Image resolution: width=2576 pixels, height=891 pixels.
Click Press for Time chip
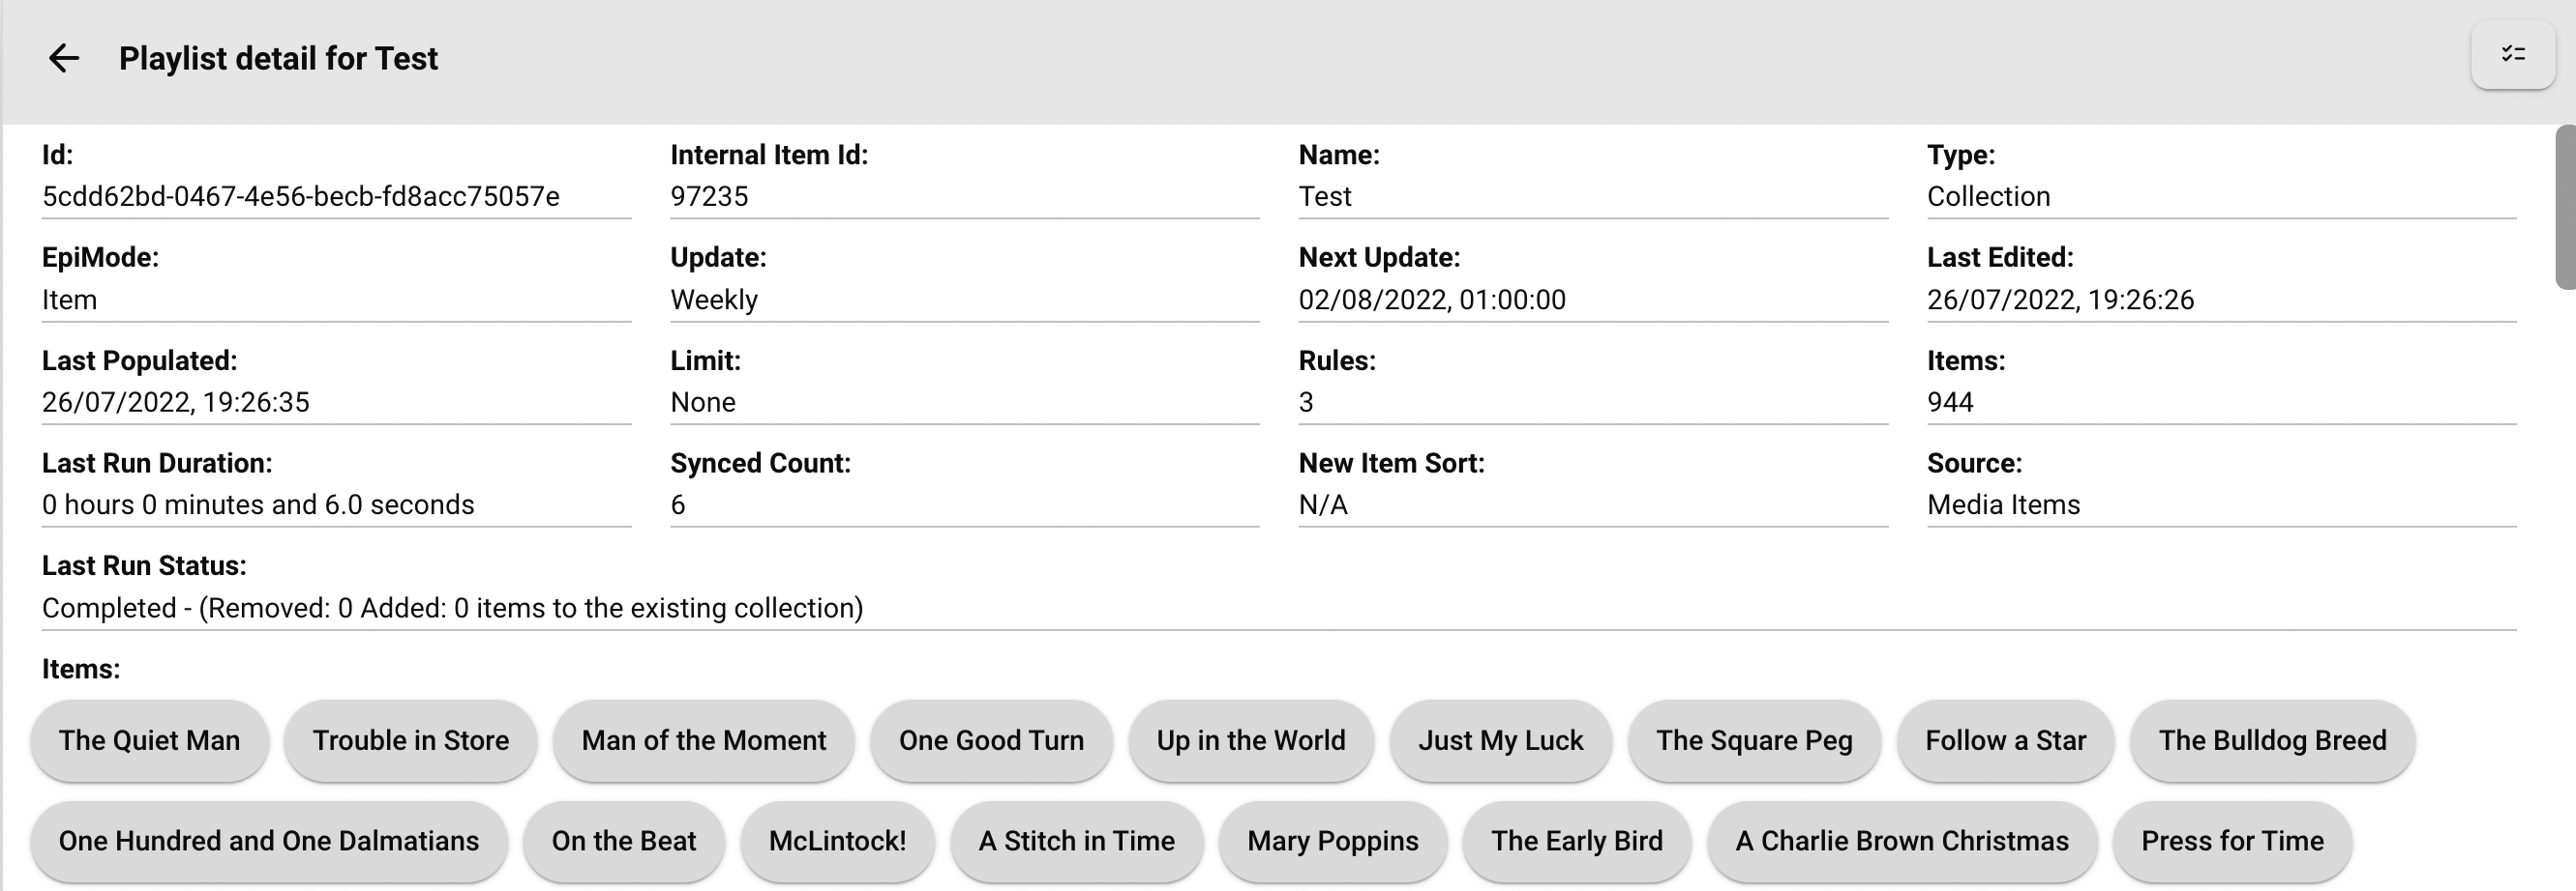click(2233, 841)
